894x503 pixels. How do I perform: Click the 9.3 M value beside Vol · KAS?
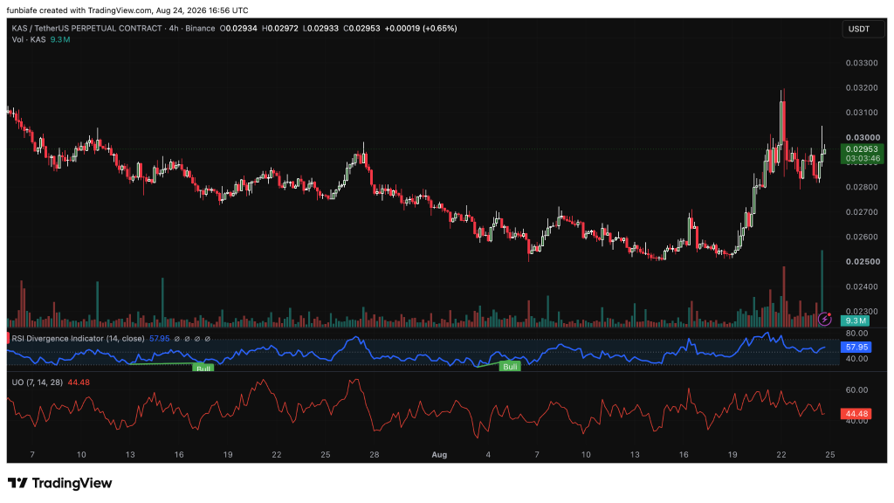60,39
